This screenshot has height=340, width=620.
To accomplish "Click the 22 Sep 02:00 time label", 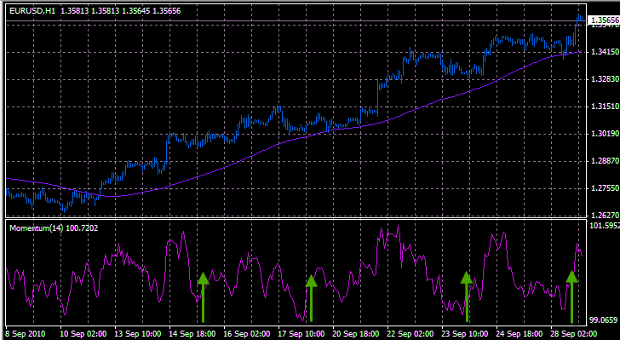I will [x=410, y=333].
